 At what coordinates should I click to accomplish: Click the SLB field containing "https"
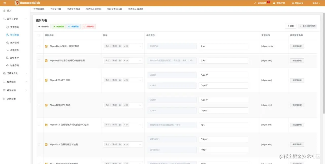223,139
